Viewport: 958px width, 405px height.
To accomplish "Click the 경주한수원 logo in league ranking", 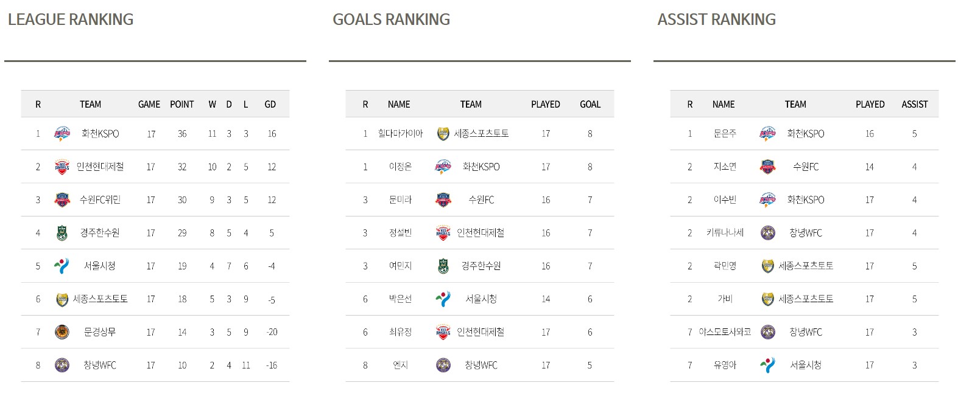I will (x=62, y=233).
